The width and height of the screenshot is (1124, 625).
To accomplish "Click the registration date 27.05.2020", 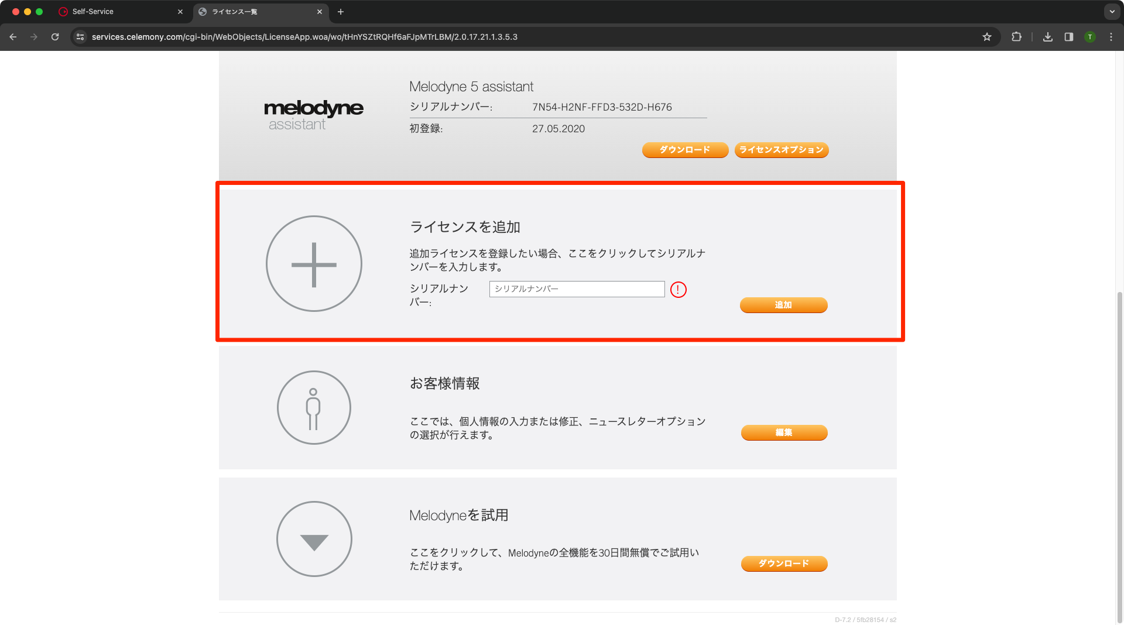I will tap(558, 129).
